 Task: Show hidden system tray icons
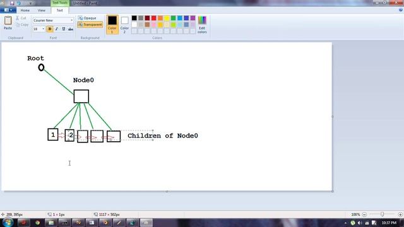click(x=346, y=223)
